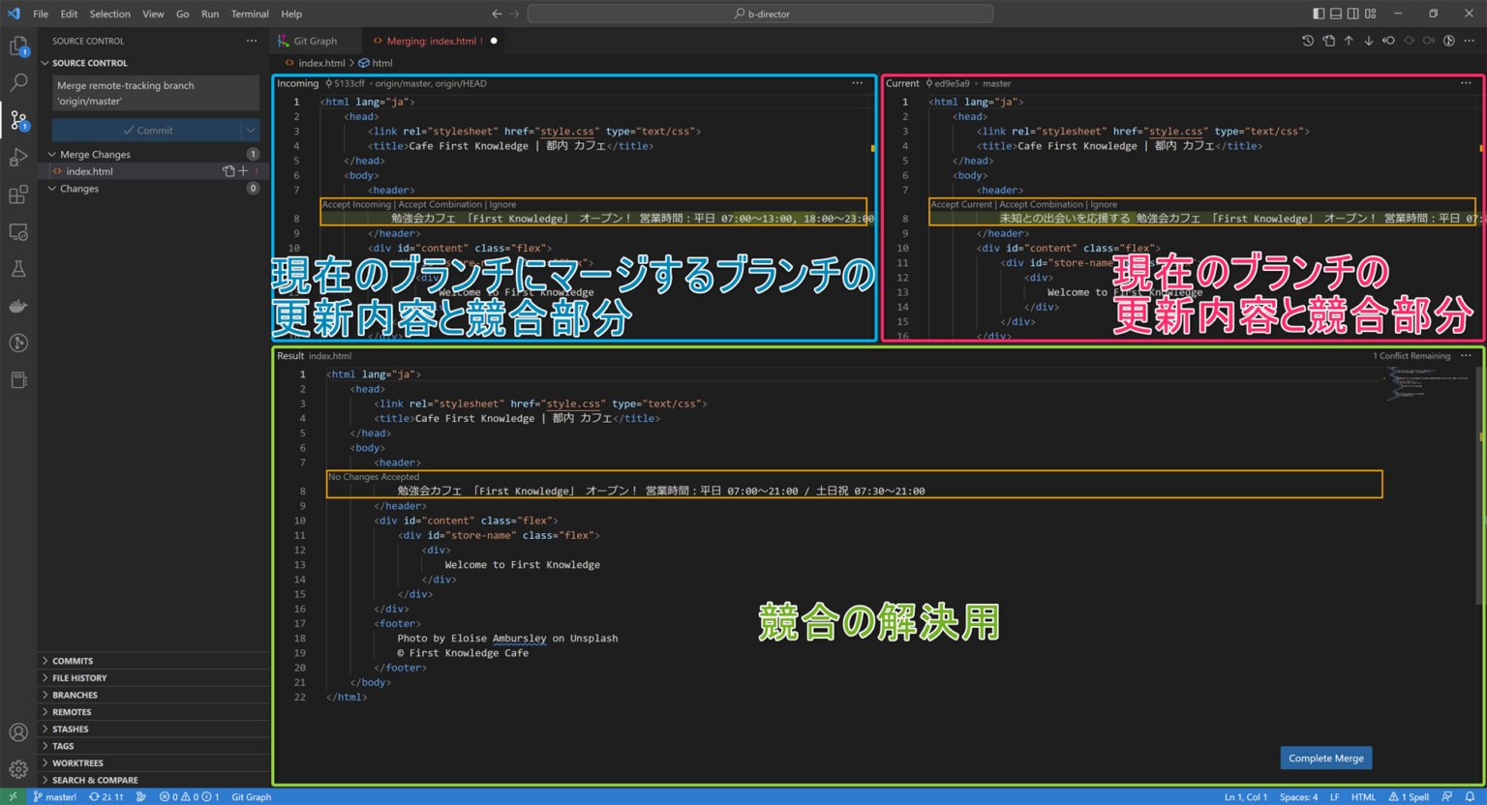Screen dimensions: 1487x805
Task: Open the Search view in activity bar
Action: (18, 83)
